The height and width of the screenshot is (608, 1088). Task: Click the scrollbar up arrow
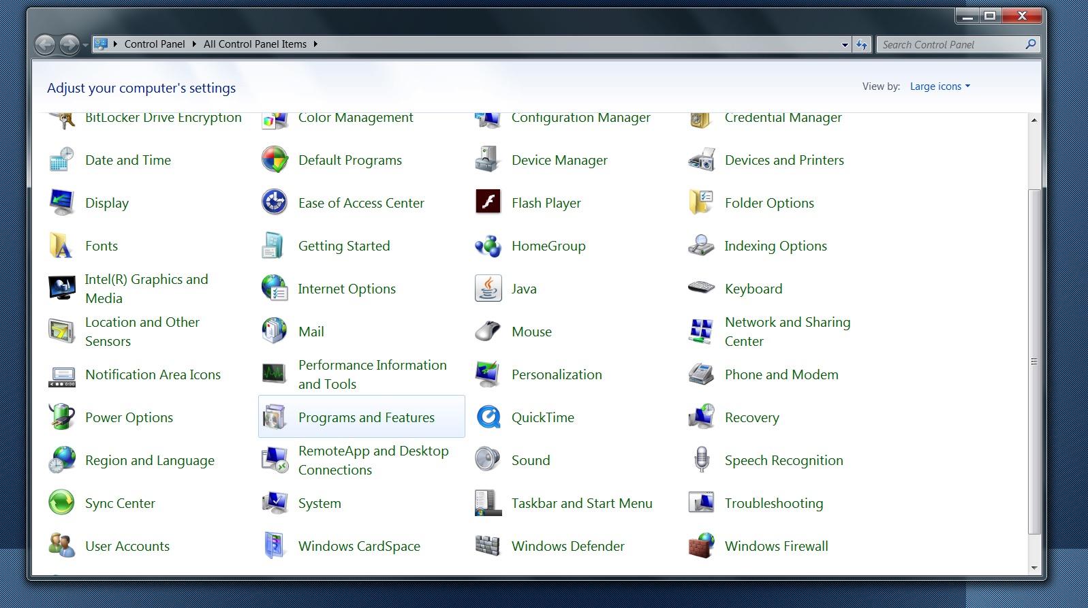point(1034,121)
